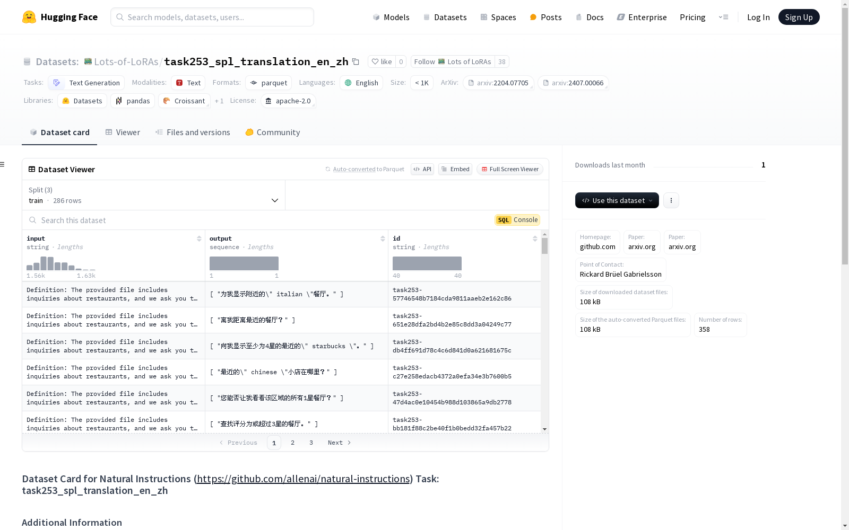Open Enterprise in top navigation
The width and height of the screenshot is (849, 530).
(x=642, y=17)
